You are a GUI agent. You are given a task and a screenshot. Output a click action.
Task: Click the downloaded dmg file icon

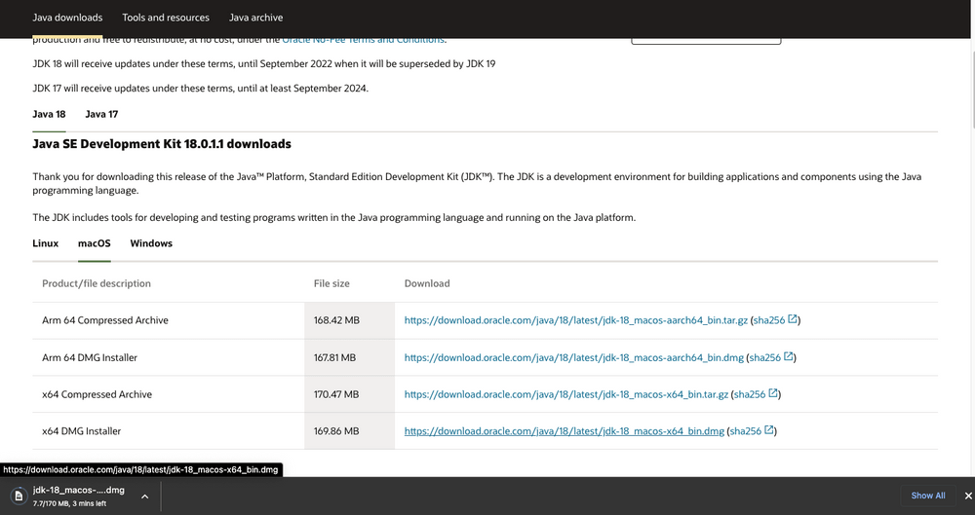click(x=19, y=496)
